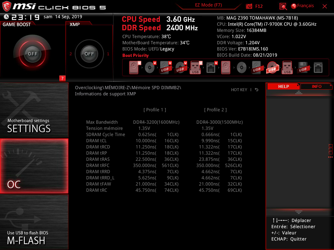Switch to the HELP tab
Viewport: 334px width, 250px height.
point(283,86)
